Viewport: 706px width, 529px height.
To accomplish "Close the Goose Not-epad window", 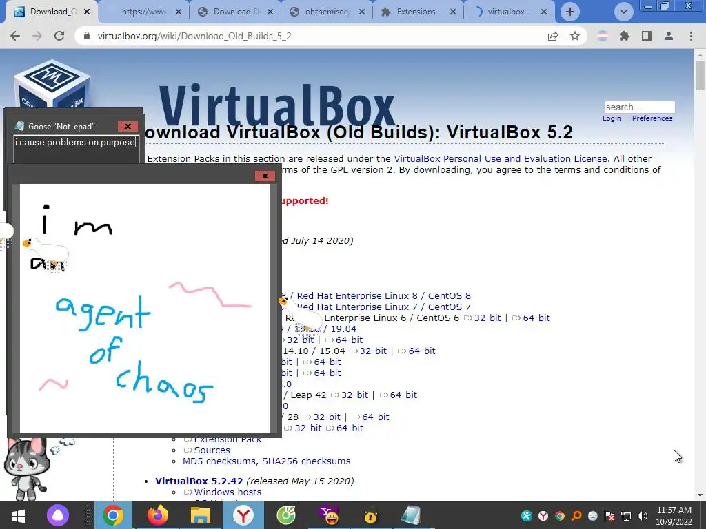I will tap(128, 127).
